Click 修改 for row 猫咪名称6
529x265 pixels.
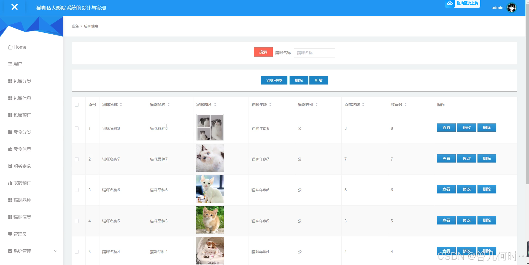[466, 189]
